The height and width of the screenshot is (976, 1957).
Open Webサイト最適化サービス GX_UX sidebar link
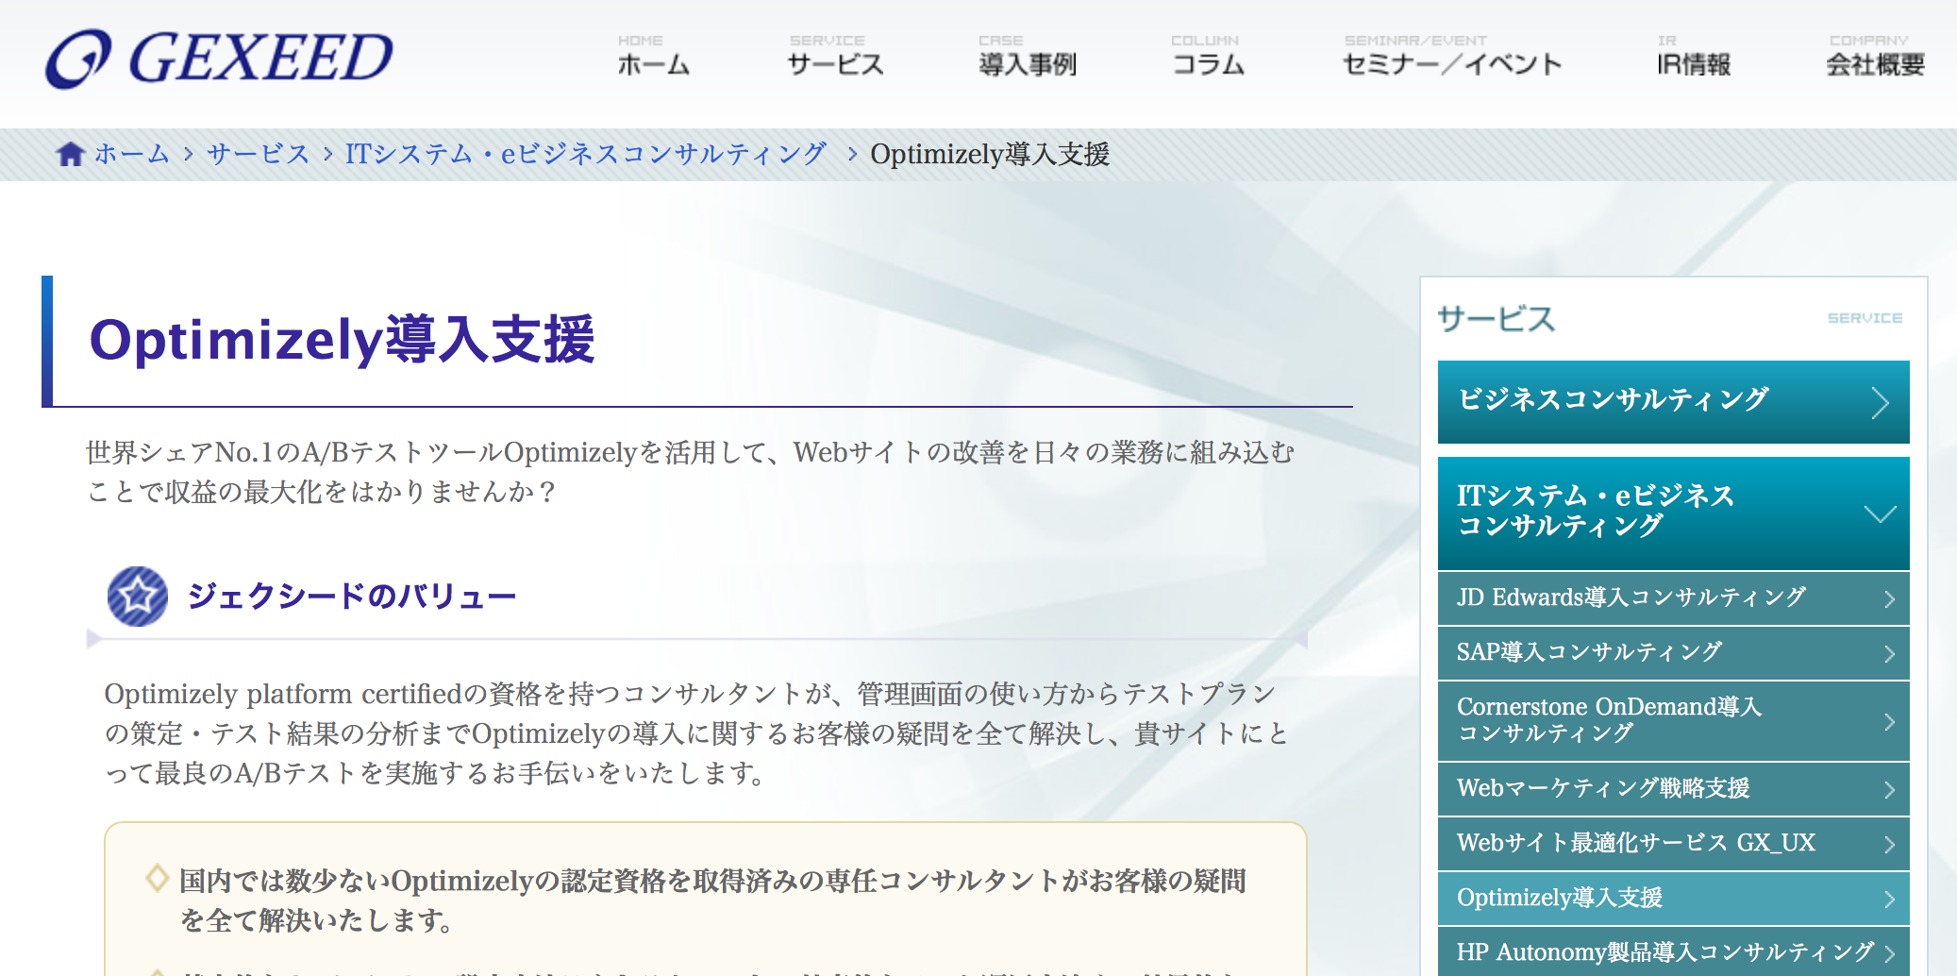[x=1635, y=843]
